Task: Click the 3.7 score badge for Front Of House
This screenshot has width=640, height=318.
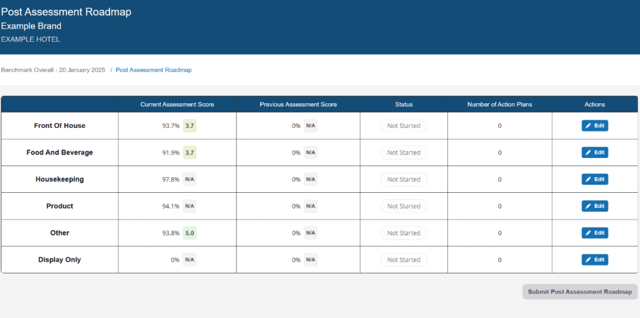Action: coord(190,126)
